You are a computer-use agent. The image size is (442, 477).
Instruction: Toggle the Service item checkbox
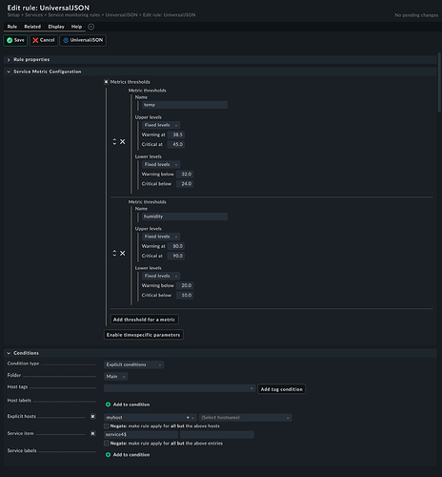pos(93,434)
